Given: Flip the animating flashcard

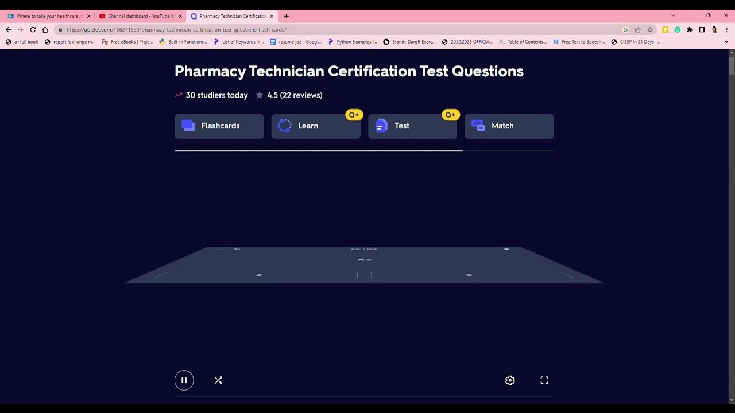Looking at the screenshot, I should [364, 265].
